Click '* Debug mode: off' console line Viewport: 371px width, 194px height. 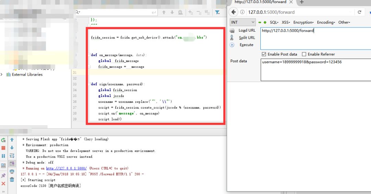(38, 162)
